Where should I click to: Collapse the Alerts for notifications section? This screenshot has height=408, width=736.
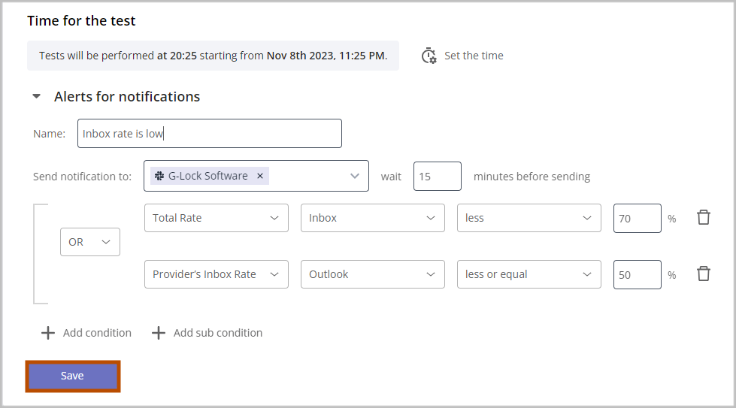[x=36, y=96]
